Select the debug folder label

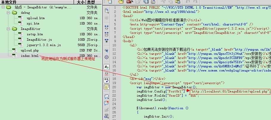click(x=25, y=13)
